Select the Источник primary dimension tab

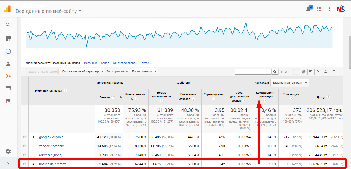[91, 63]
